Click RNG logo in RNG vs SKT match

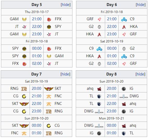24,89
